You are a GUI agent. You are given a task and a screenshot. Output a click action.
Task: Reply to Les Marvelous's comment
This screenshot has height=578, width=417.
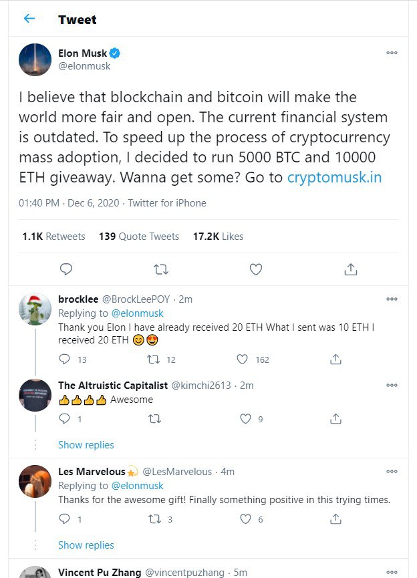tap(64, 519)
